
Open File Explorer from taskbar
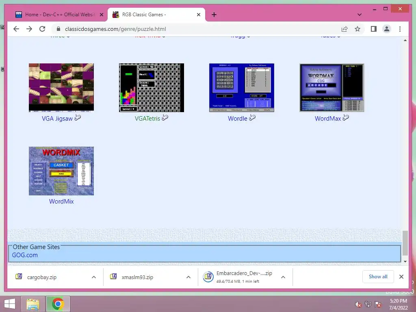pyautogui.click(x=33, y=304)
